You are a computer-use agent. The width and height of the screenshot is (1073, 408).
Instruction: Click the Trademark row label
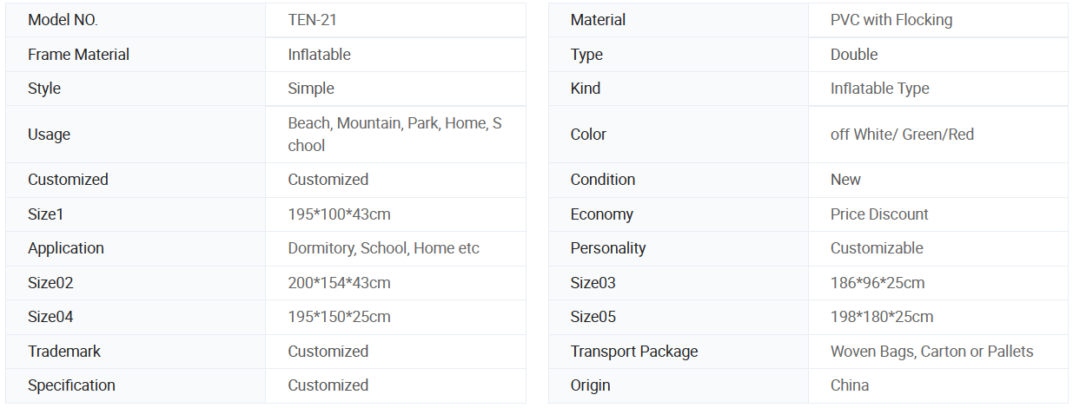pyautogui.click(x=64, y=352)
